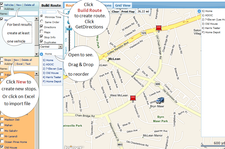Select 1) ADOC in route tree
Image resolution: width=225 pixels, height=149 pixels.
tap(48, 65)
